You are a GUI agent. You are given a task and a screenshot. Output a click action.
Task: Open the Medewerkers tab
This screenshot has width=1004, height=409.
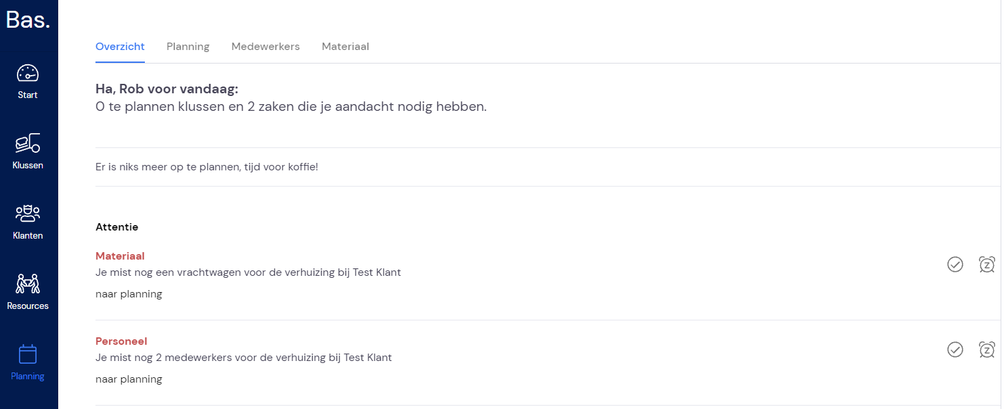[265, 47]
